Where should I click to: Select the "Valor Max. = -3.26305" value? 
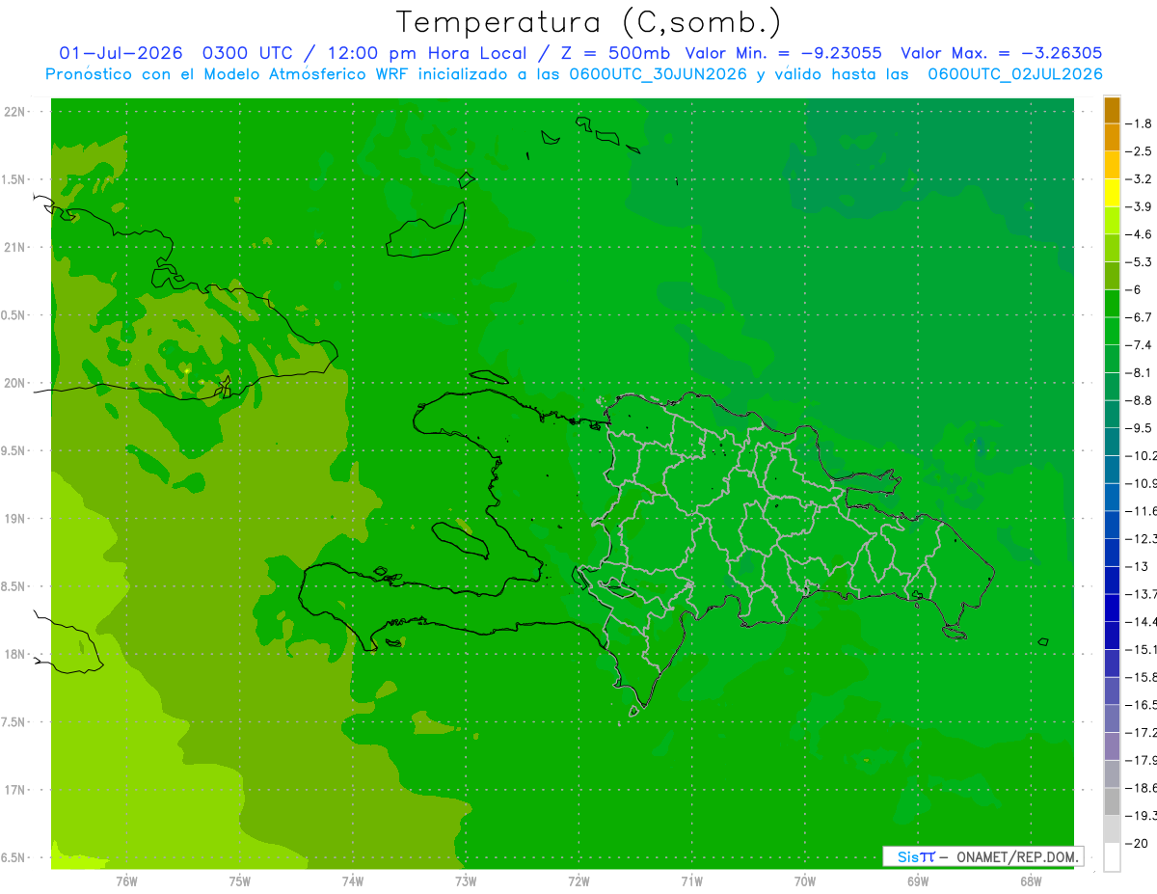(1001, 53)
